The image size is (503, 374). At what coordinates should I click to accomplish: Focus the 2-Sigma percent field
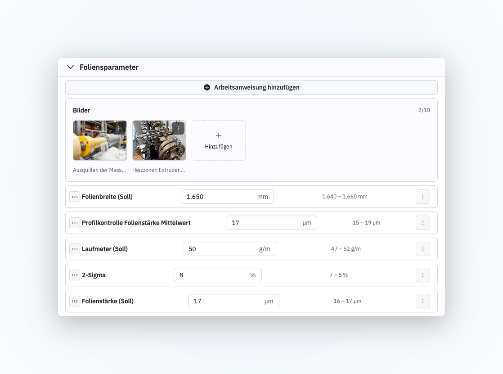217,275
